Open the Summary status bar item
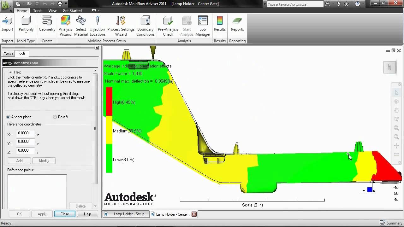Screen dimensions: 404x227 click(x=391, y=223)
